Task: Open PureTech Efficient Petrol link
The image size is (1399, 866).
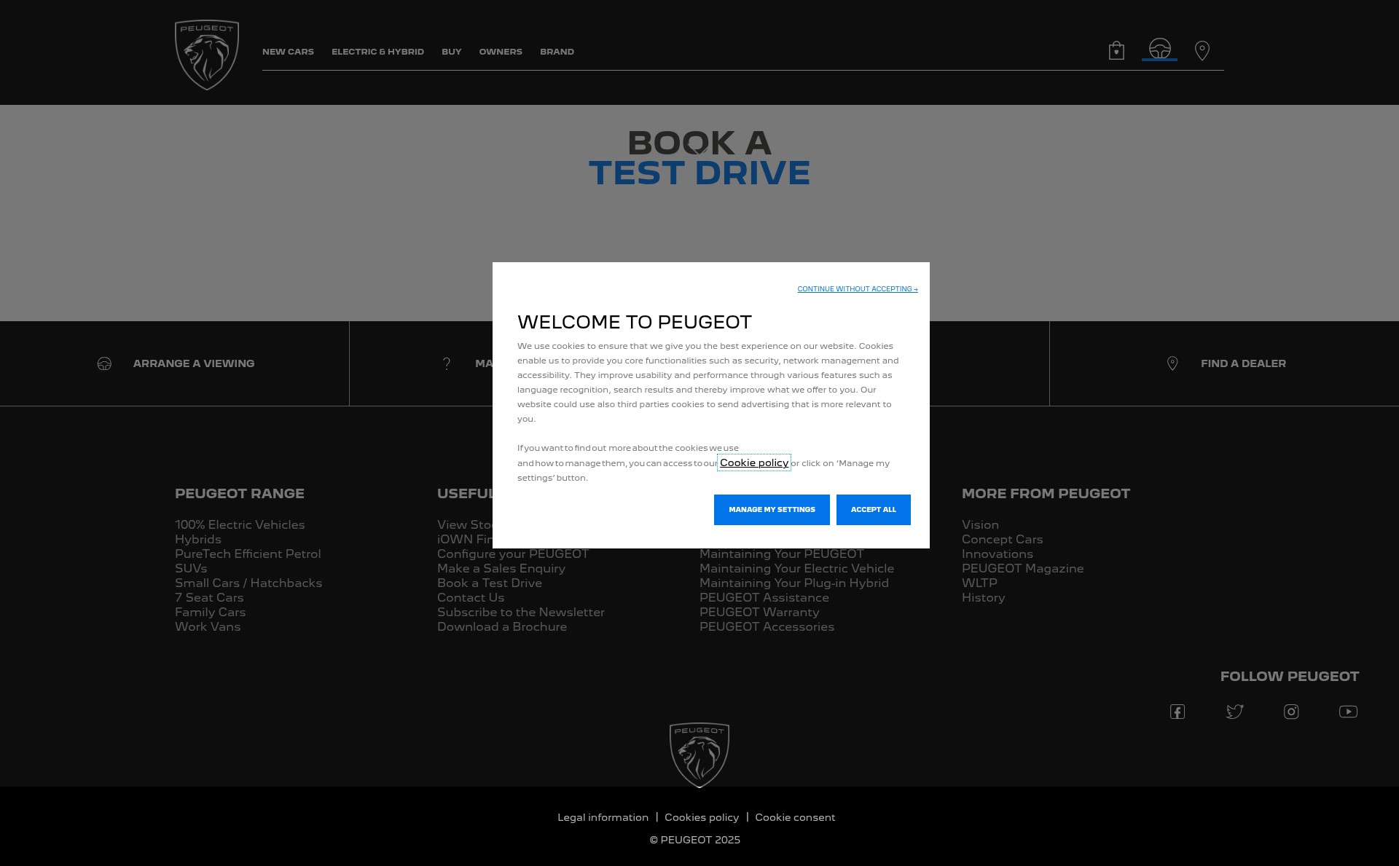Action: pyautogui.click(x=248, y=554)
